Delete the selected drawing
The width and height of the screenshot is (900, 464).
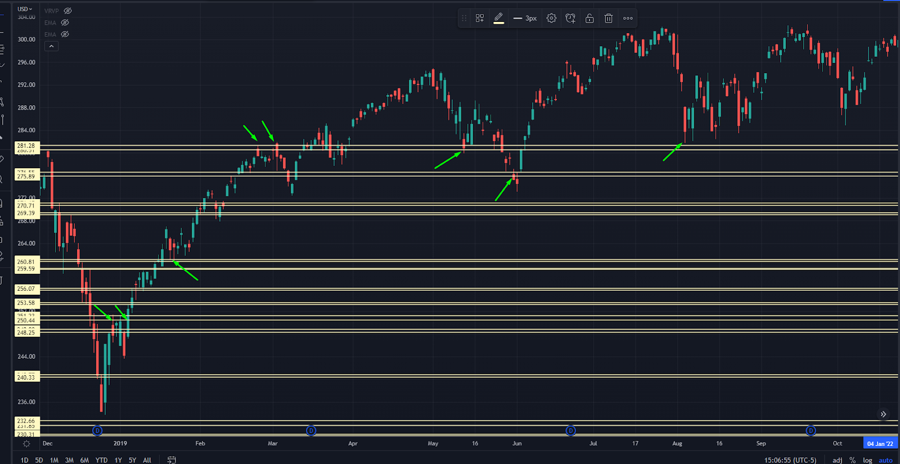pos(609,18)
